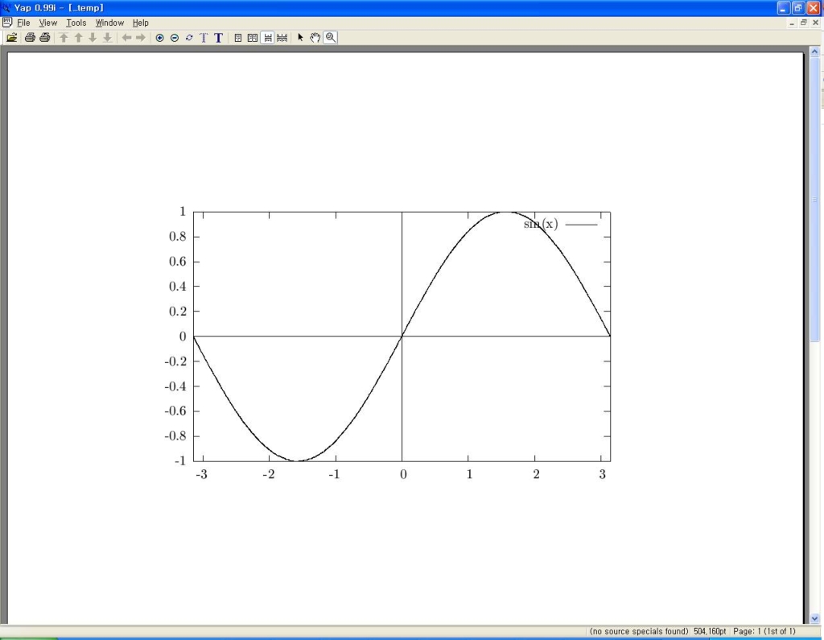
Task: Toggle continuous double page layout
Action: [282, 38]
